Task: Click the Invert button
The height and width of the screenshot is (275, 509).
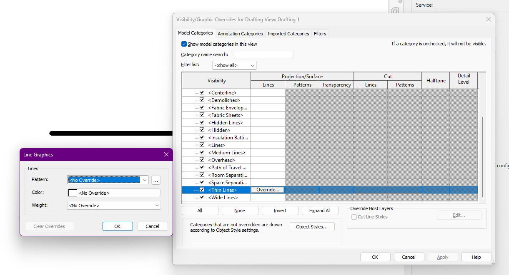Action: [x=280, y=211]
